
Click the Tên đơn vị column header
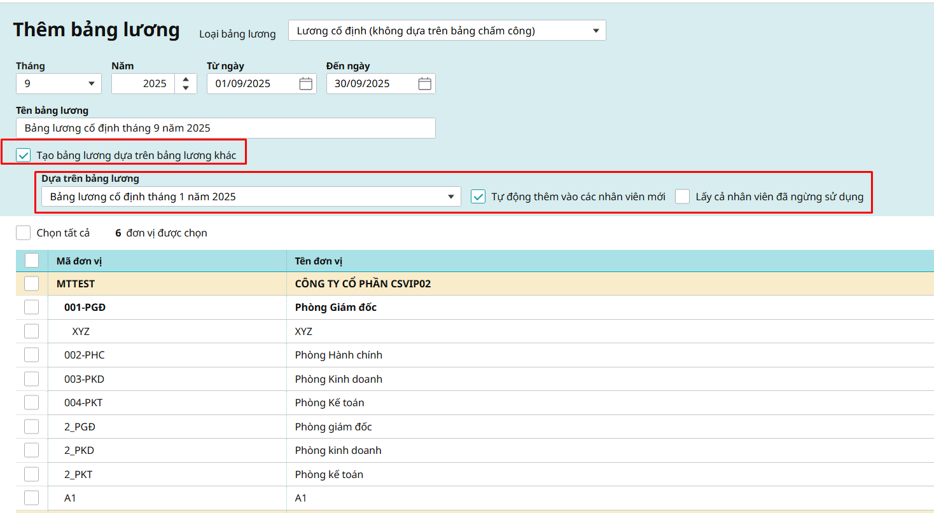tap(319, 261)
